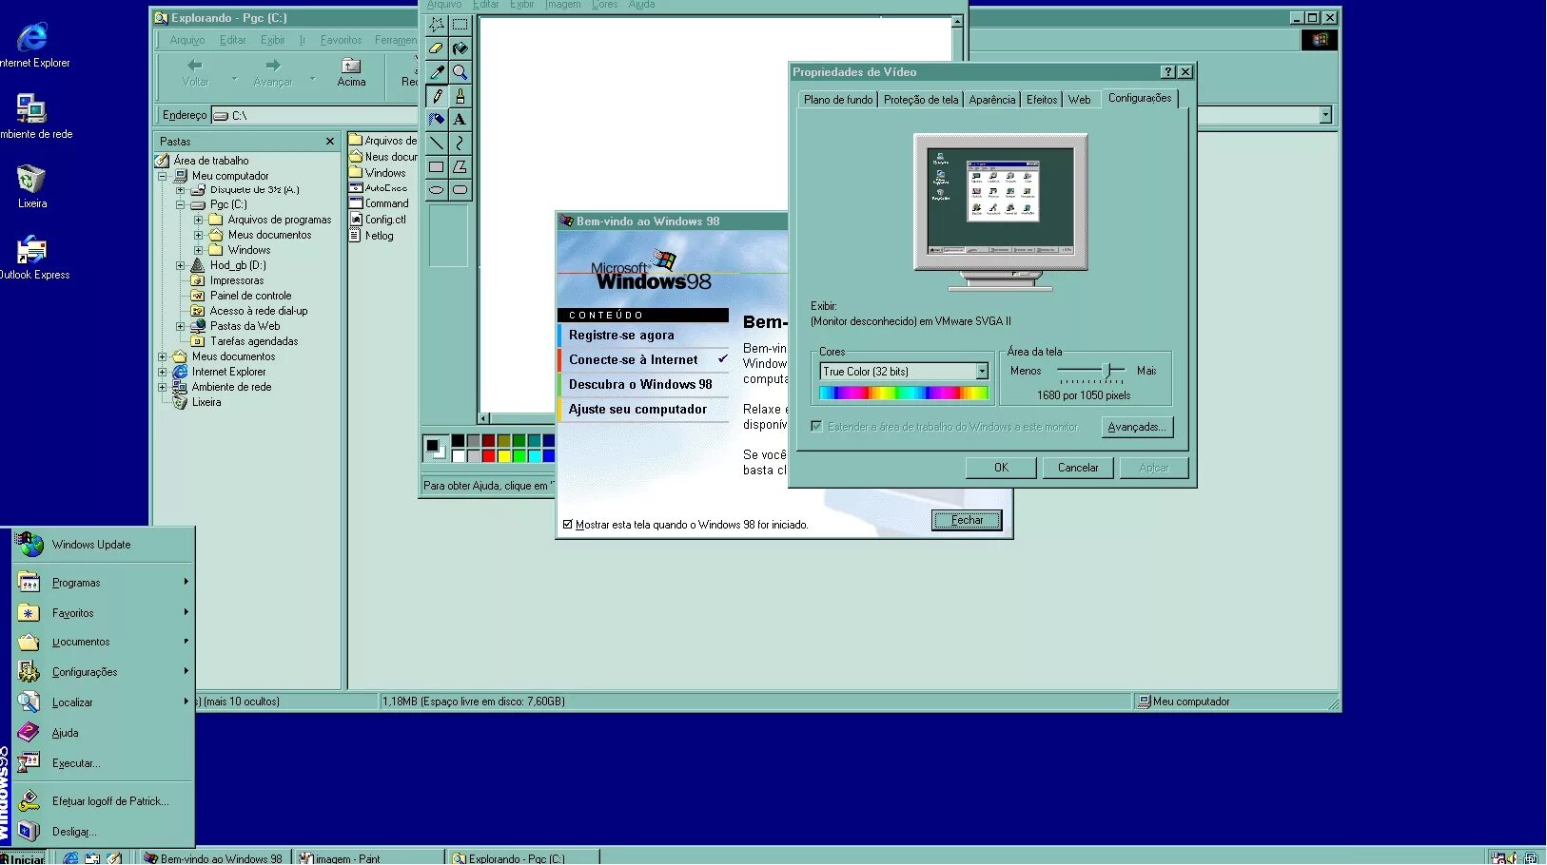Select the Curve tool in Paint
Viewport: 1547px width, 865px height.
[x=460, y=144]
